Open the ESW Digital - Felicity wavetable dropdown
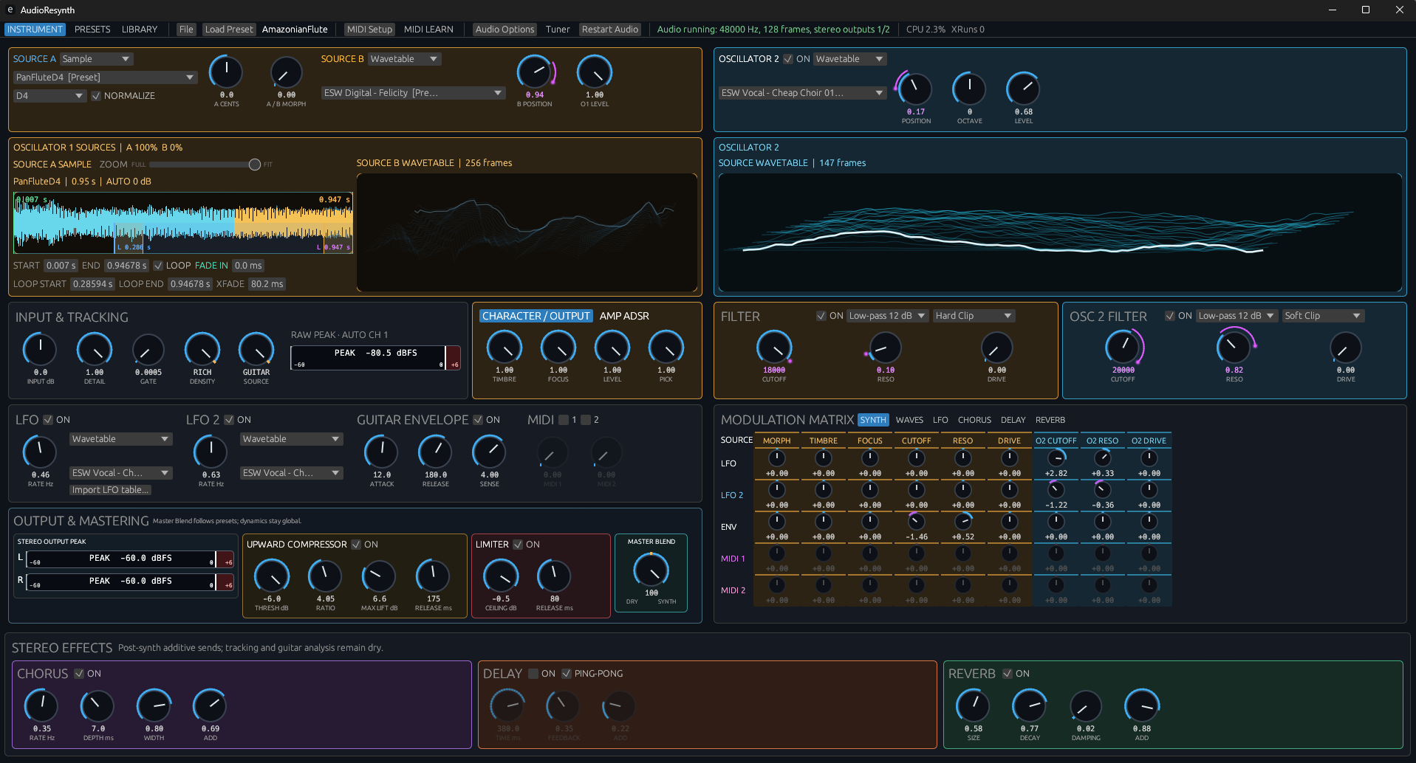This screenshot has width=1416, height=763. 414,93
